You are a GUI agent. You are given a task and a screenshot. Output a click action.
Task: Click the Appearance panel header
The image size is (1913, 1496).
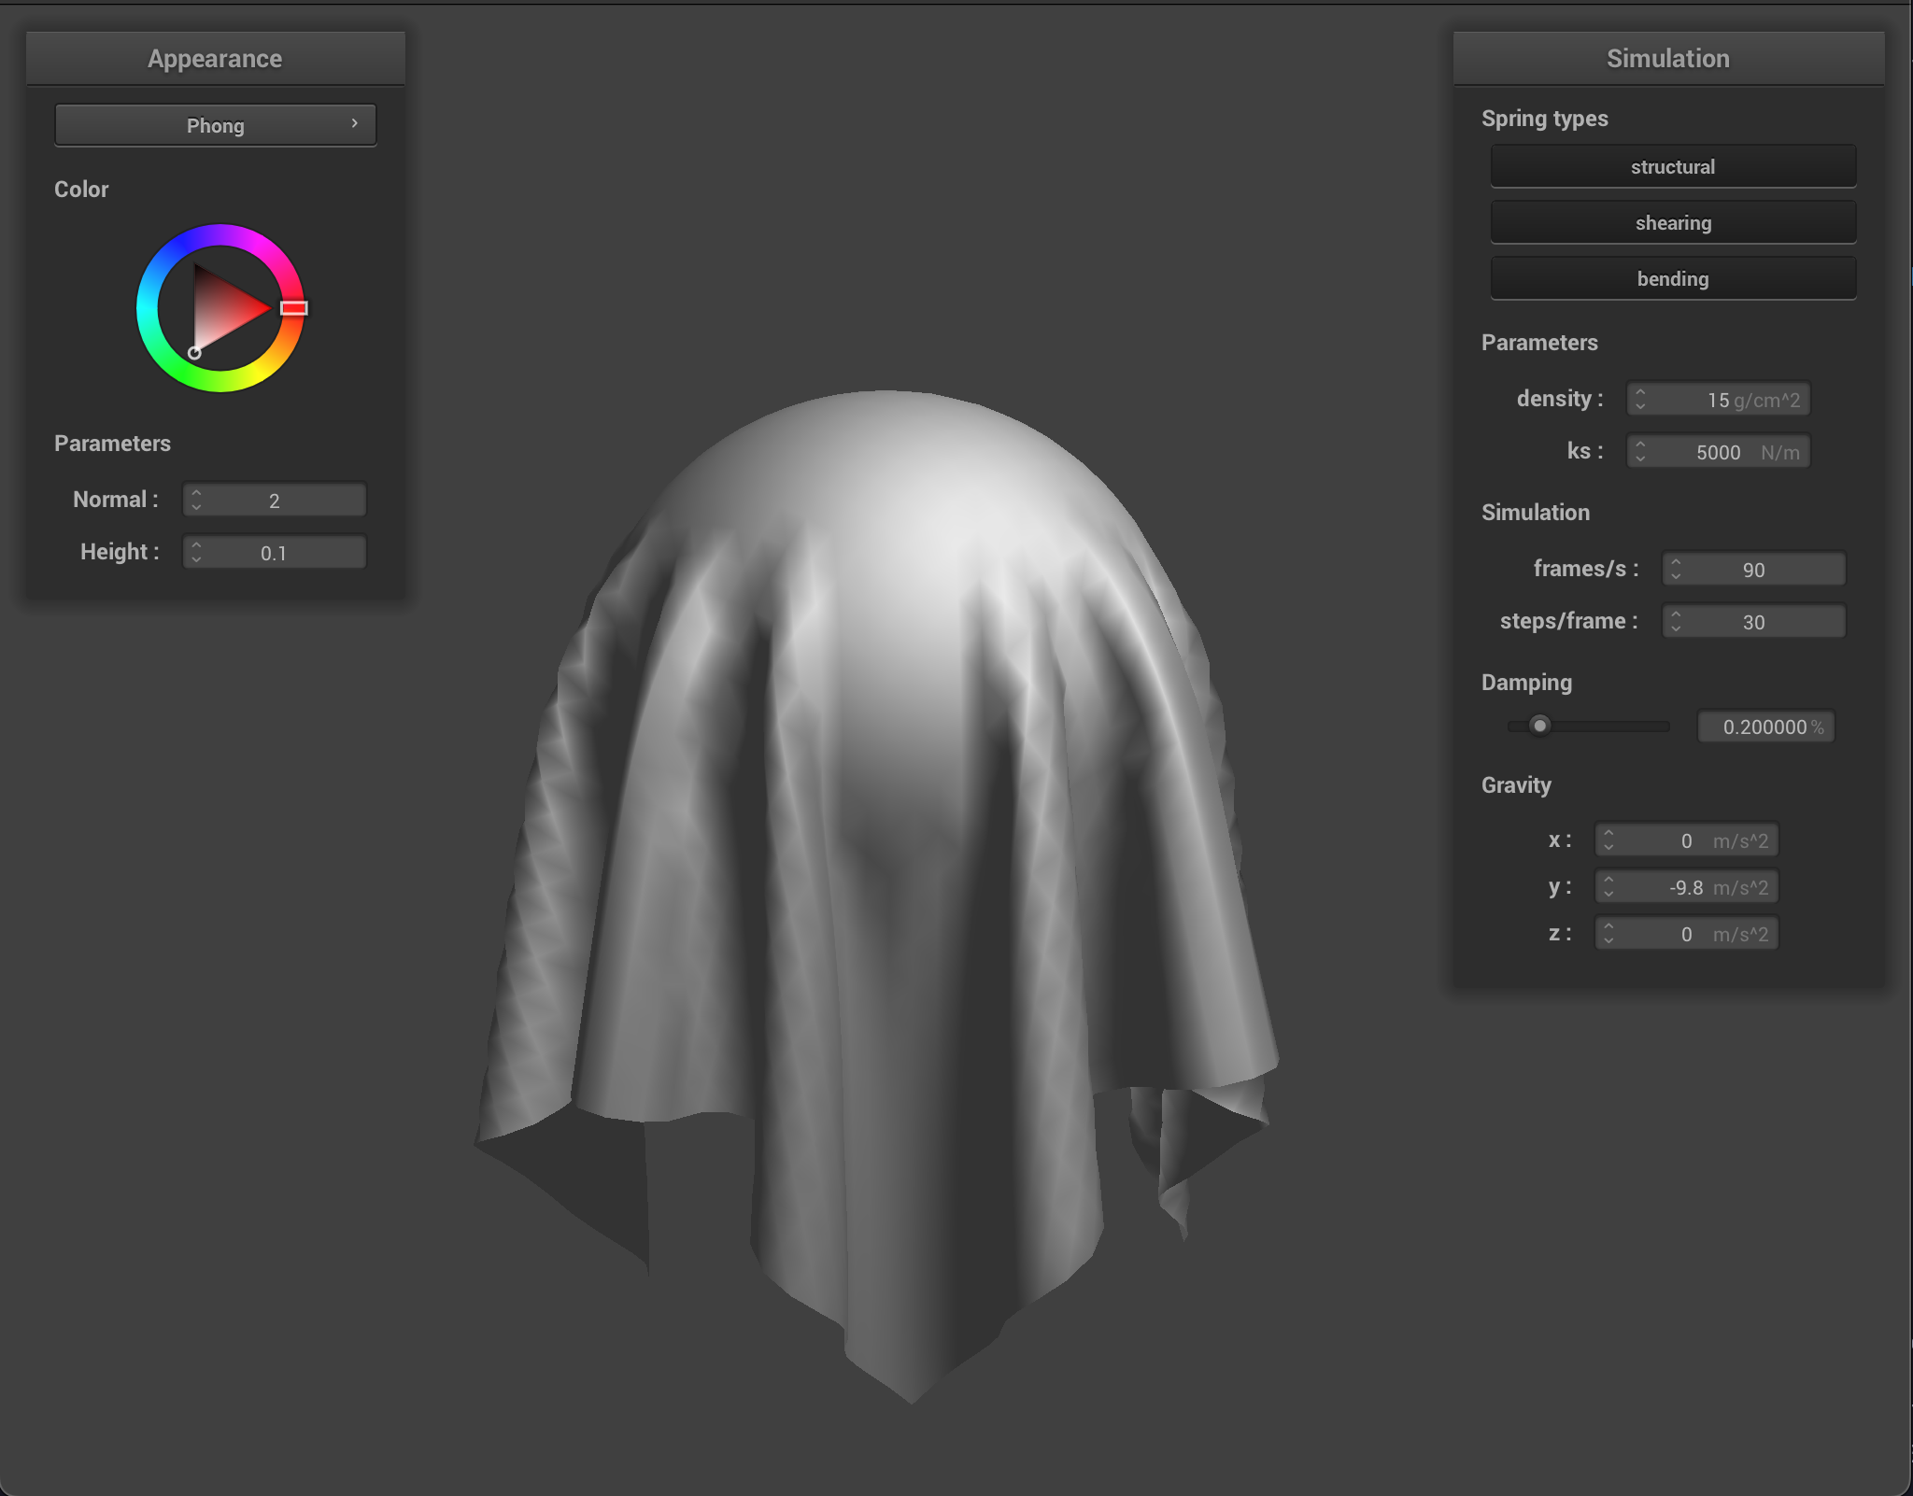pos(215,59)
